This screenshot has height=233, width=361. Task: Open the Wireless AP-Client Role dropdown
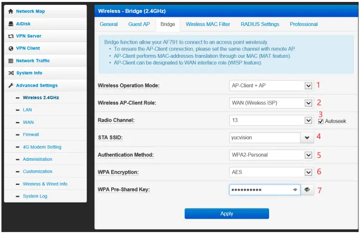pos(309,103)
